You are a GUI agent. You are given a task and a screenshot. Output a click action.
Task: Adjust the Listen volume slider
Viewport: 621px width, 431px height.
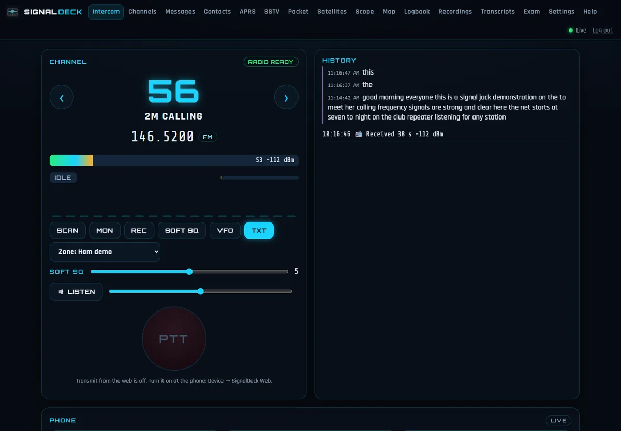point(201,291)
